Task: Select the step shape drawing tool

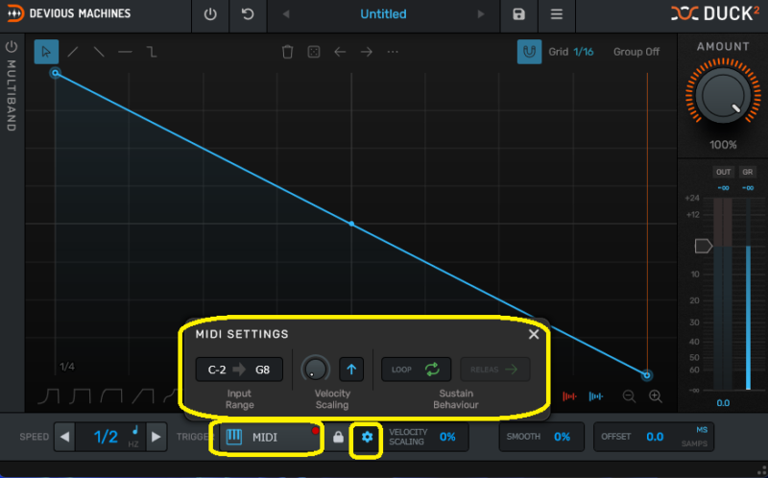Action: coord(152,52)
